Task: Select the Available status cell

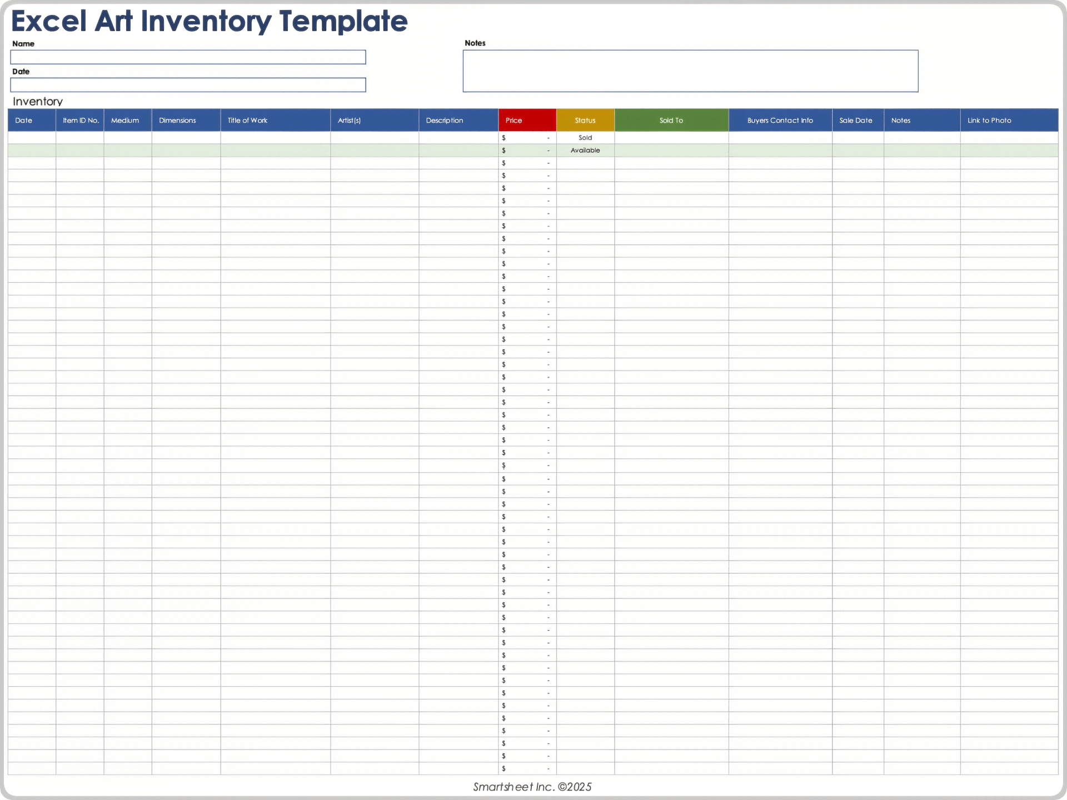Action: coord(585,150)
